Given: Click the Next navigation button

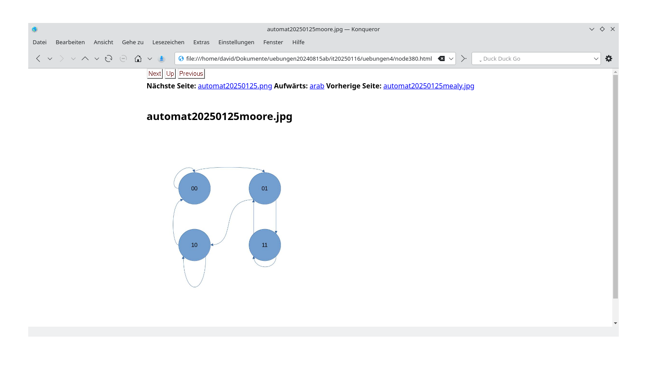Looking at the screenshot, I should pyautogui.click(x=154, y=74).
